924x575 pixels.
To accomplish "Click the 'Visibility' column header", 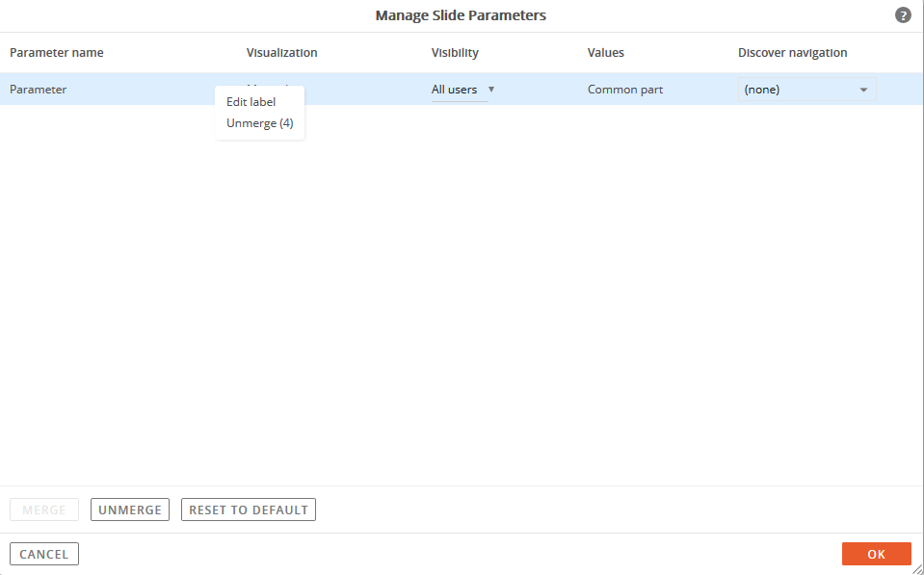I will (x=455, y=52).
